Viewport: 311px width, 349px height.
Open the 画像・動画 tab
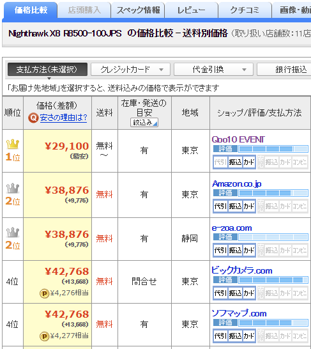pyautogui.click(x=292, y=10)
